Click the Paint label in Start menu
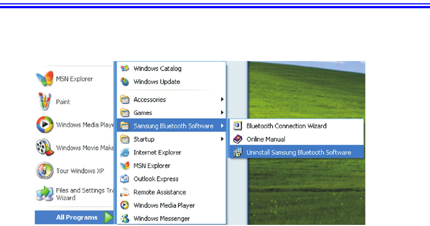Viewport: 430px width, 226px height. click(63, 102)
